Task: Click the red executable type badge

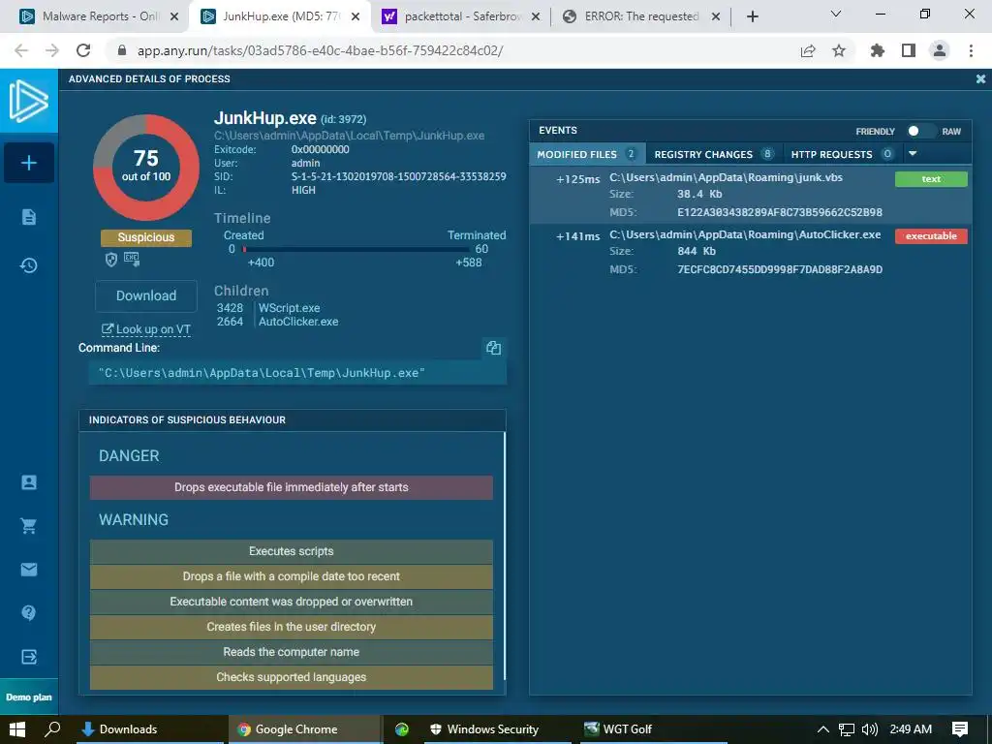Action: coord(931,236)
